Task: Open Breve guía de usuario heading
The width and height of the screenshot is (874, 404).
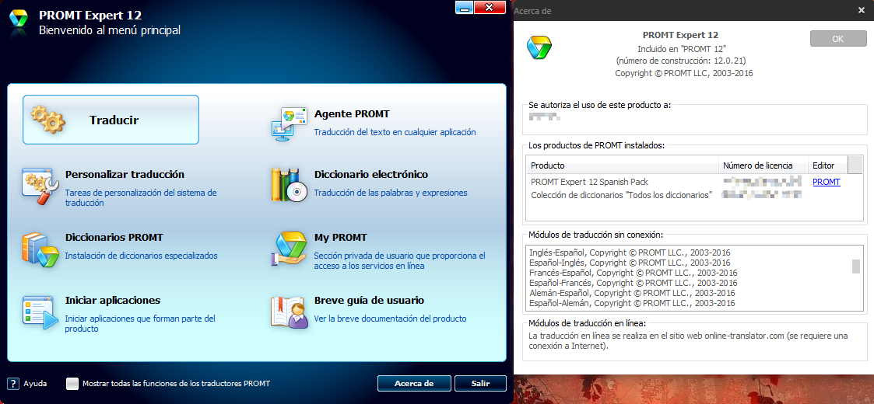Action: pos(369,300)
